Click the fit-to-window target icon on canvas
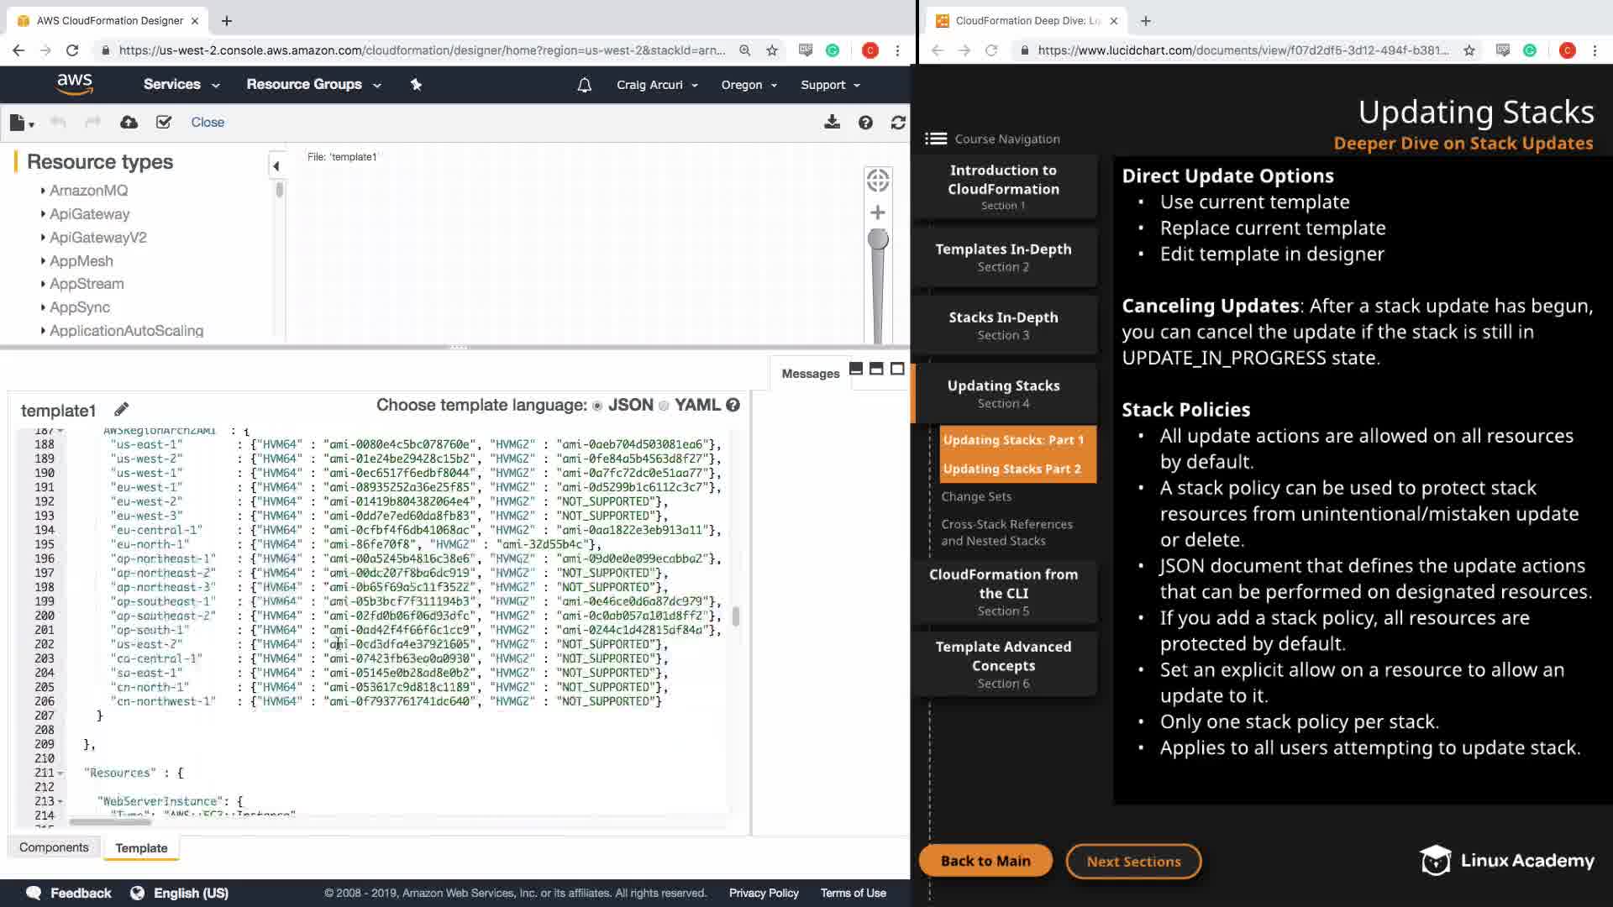 pyautogui.click(x=878, y=180)
